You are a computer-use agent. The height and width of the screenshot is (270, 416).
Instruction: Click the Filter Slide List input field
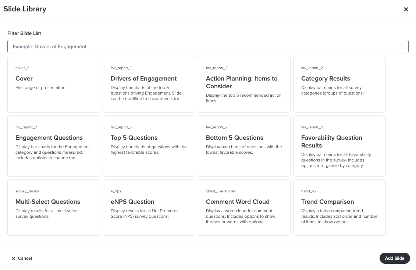208,46
